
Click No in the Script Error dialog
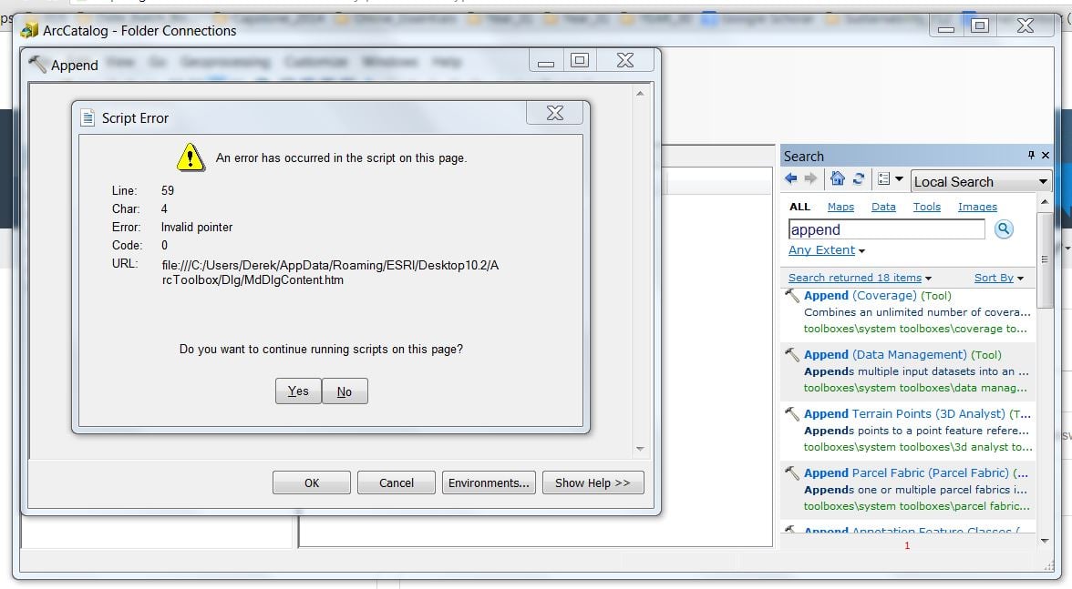click(x=345, y=391)
